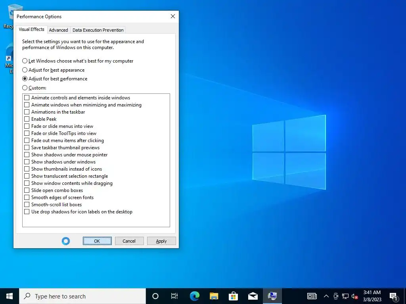
Task: Click the Cancel button
Action: pos(129,241)
